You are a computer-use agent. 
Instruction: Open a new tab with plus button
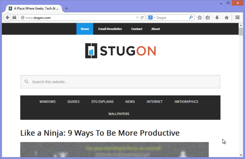click(x=67, y=9)
